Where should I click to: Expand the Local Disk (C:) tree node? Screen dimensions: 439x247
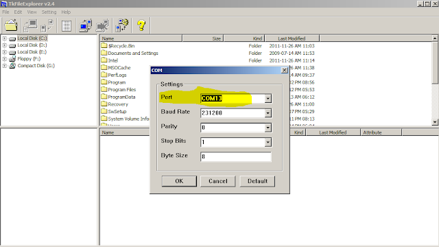[5, 38]
